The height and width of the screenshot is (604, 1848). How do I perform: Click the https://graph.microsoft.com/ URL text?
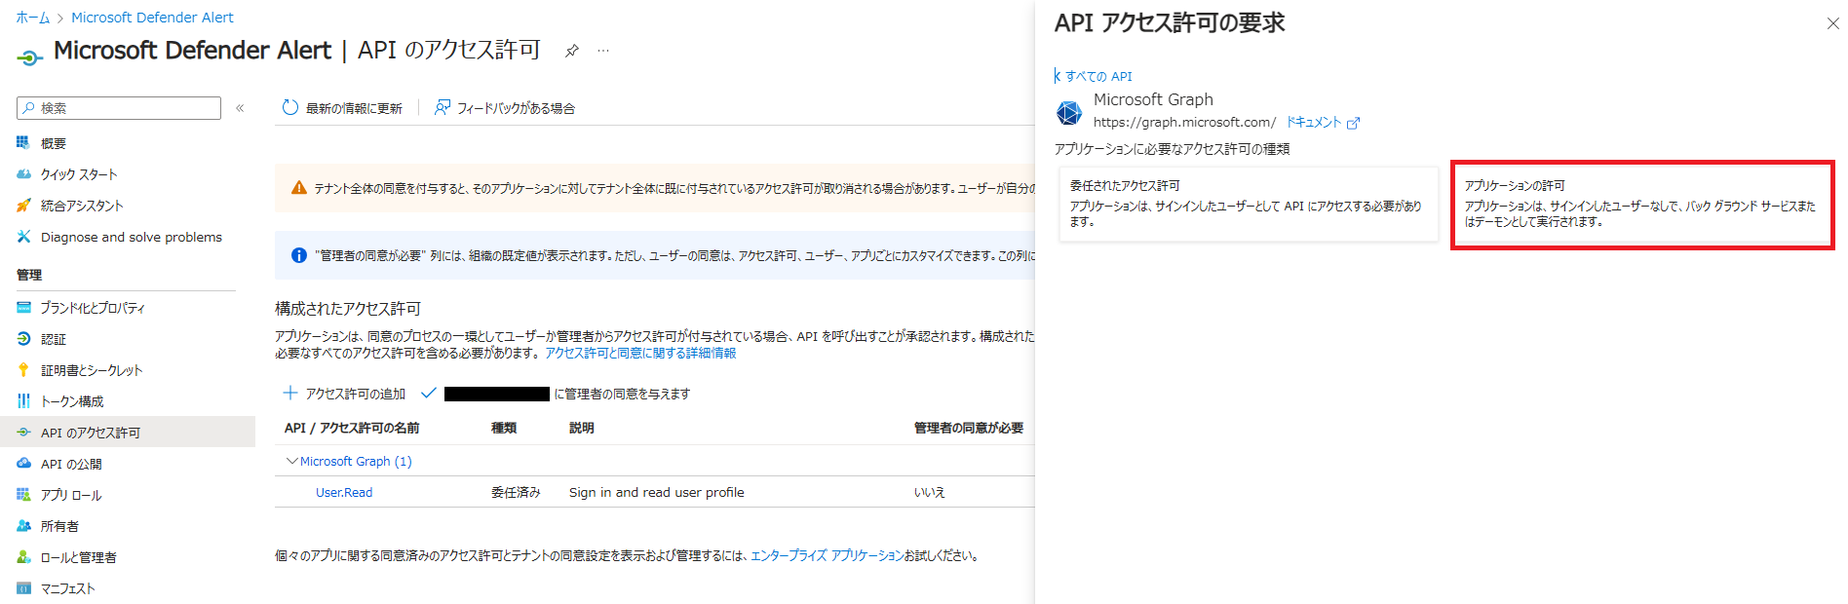click(x=1184, y=122)
